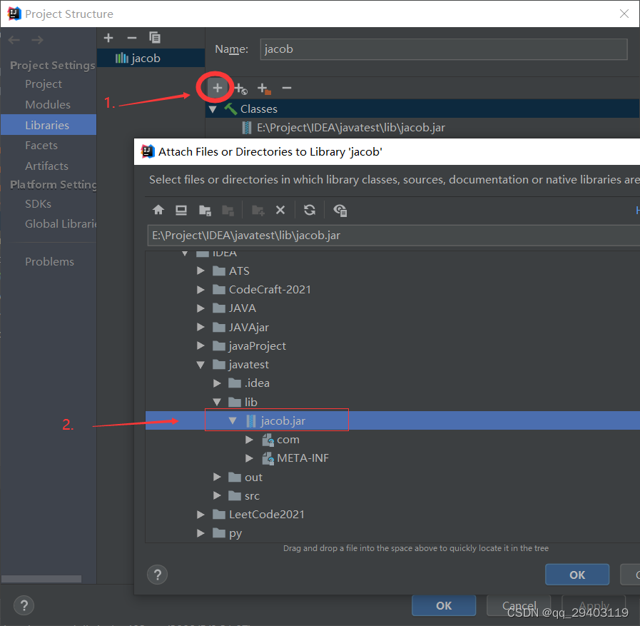Viewport: 640px width, 626px height.
Task: Click the circled Add attachment plus icon
Action: coord(215,87)
